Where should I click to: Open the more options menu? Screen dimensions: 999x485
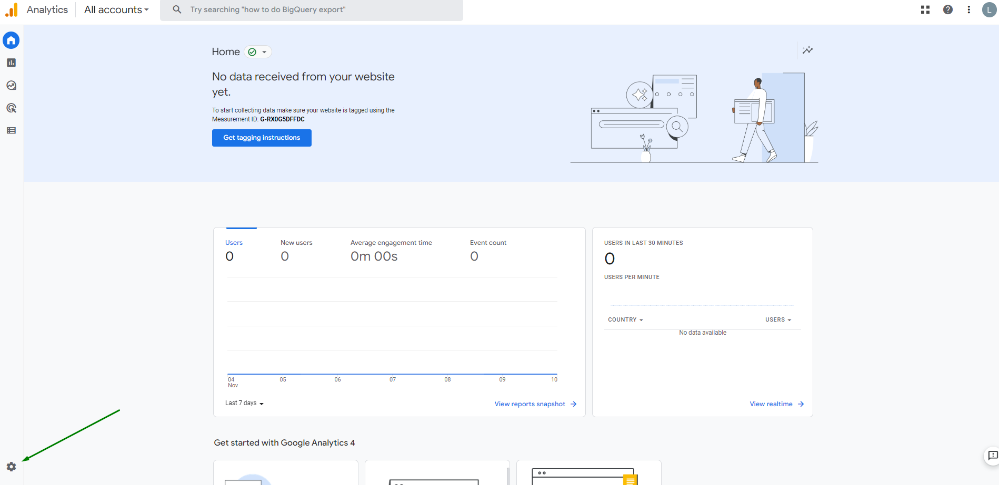[x=968, y=9]
